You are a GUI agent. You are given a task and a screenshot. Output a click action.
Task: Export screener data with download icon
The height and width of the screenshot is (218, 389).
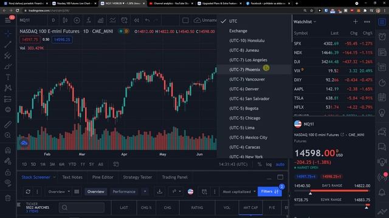coord(160,191)
